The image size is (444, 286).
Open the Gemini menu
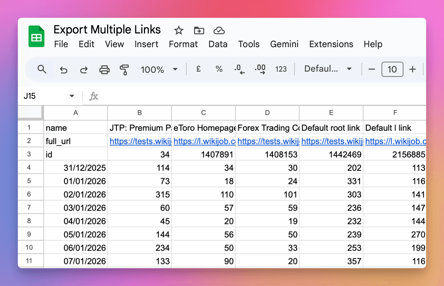pyautogui.click(x=284, y=44)
